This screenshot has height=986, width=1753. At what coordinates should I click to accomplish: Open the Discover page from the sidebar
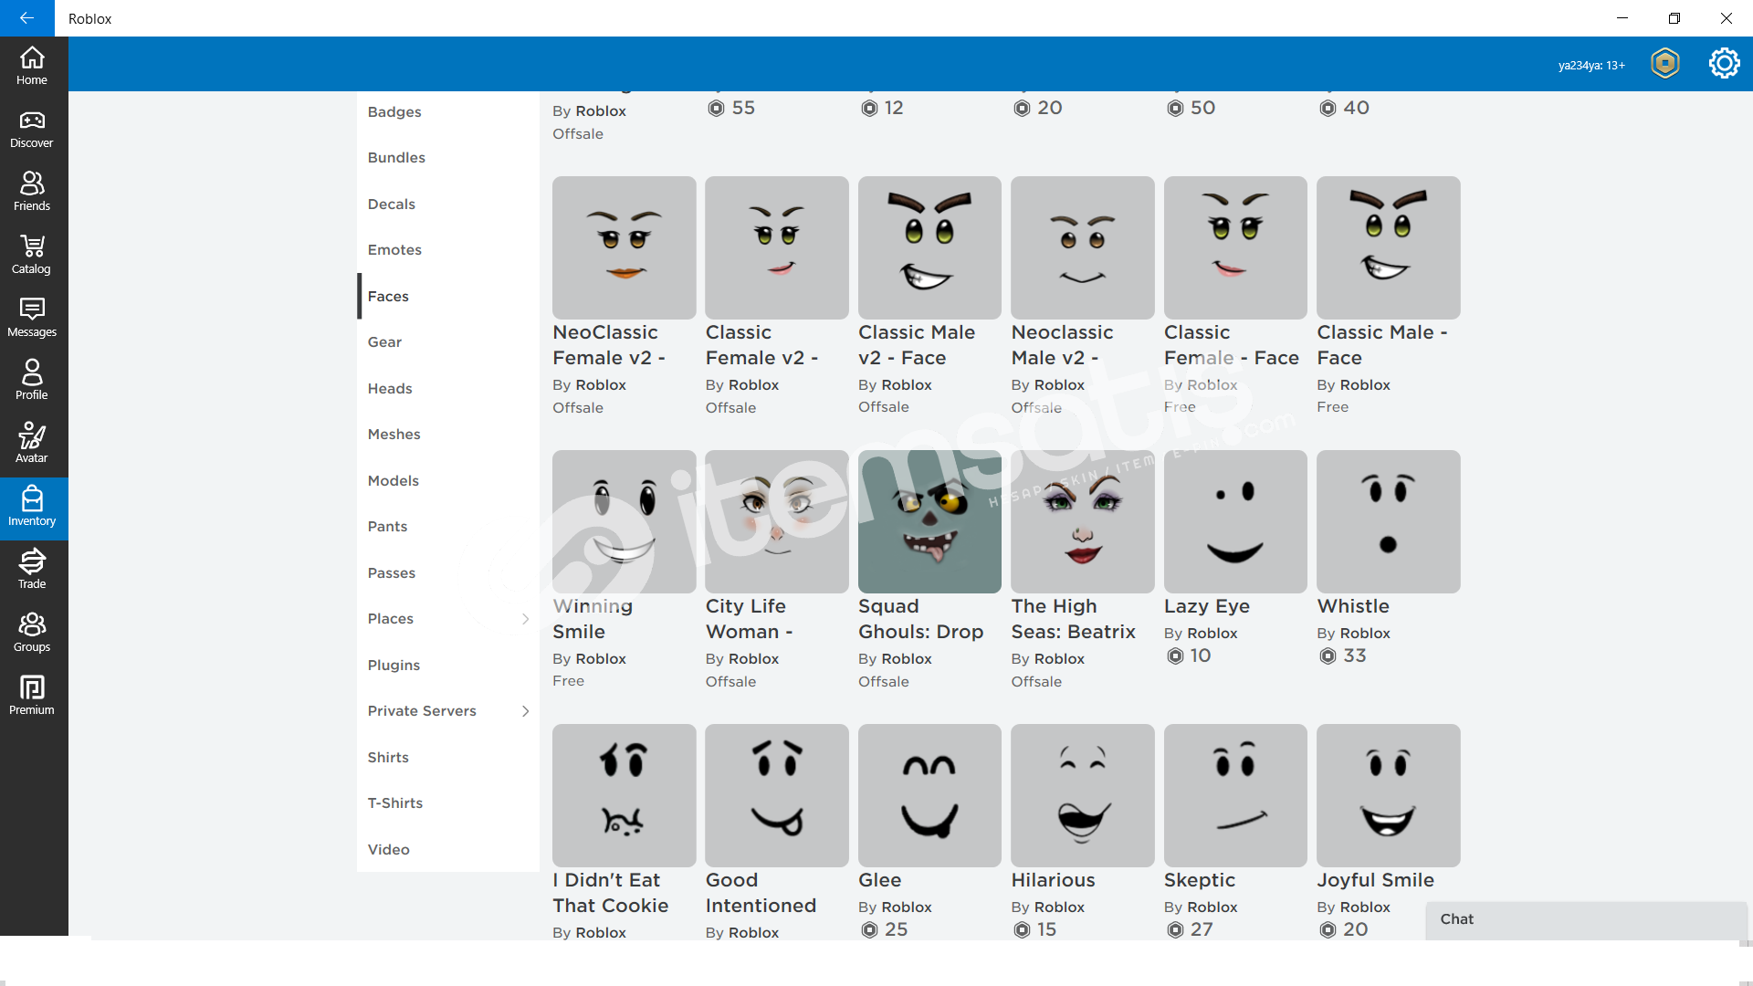[32, 130]
